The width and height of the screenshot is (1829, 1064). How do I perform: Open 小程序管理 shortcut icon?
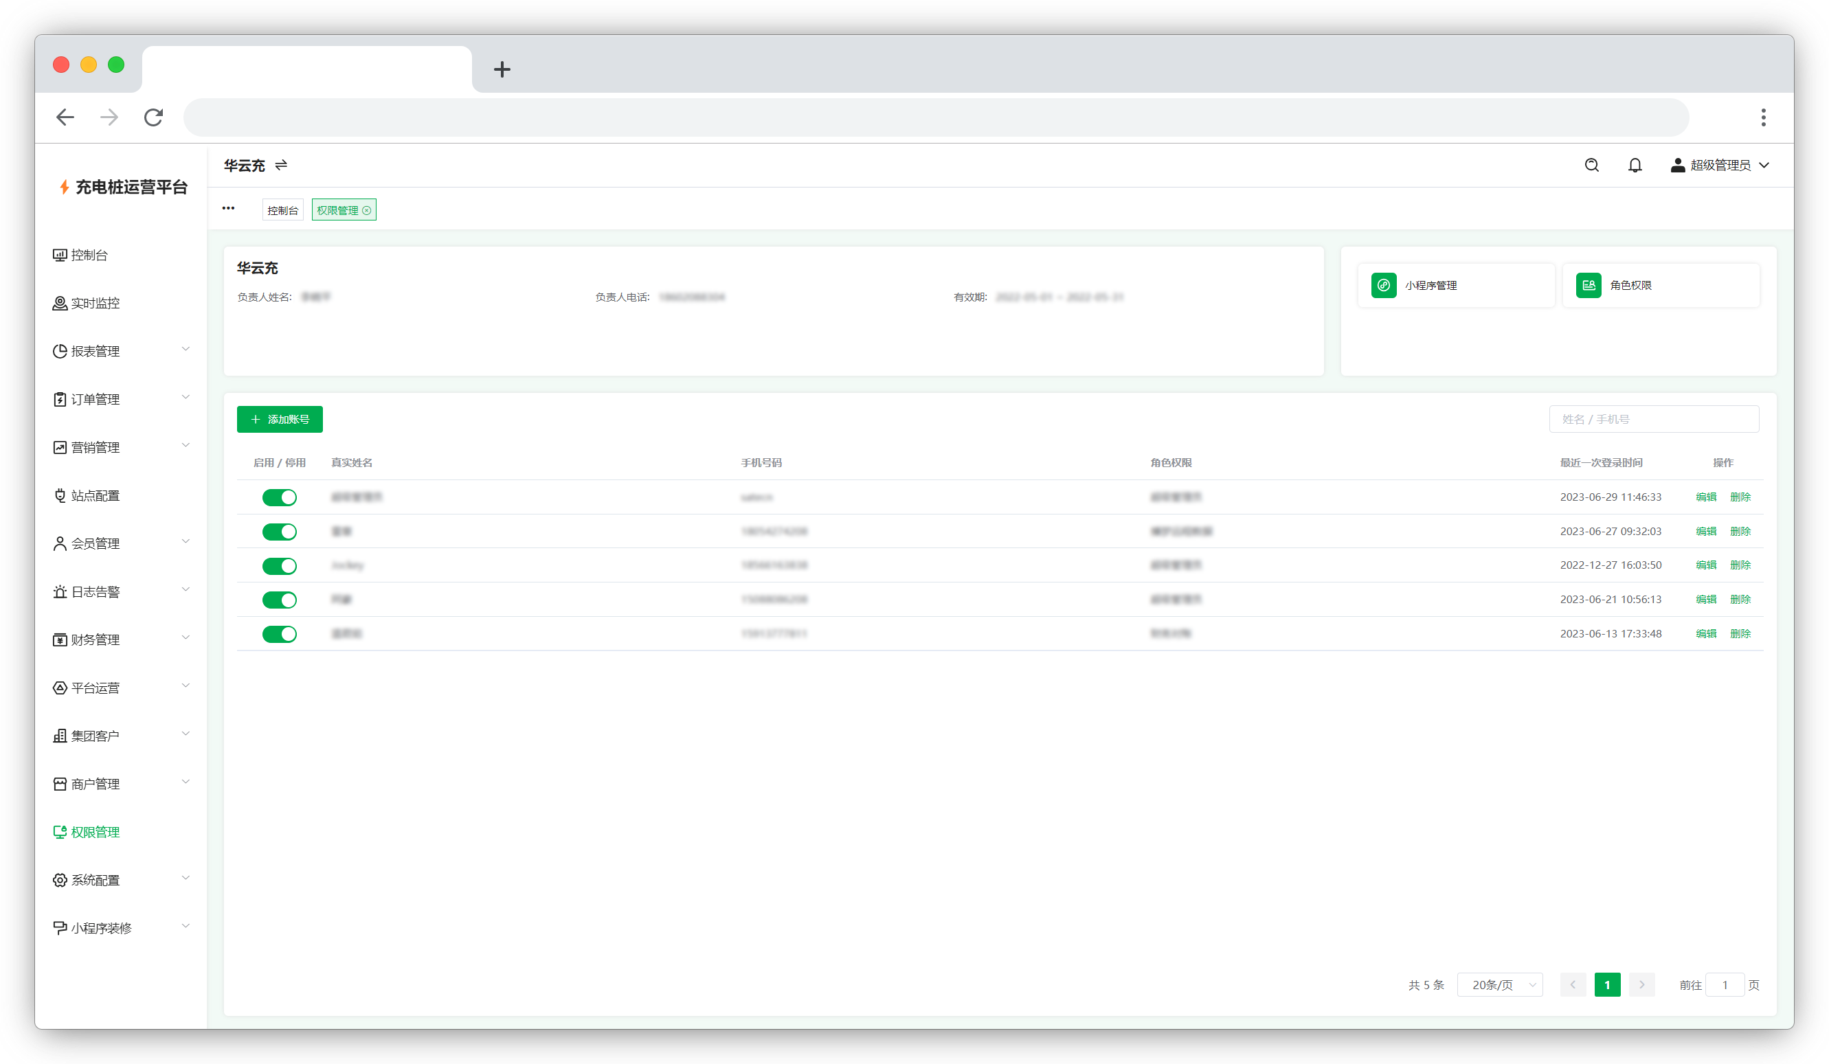tap(1383, 285)
